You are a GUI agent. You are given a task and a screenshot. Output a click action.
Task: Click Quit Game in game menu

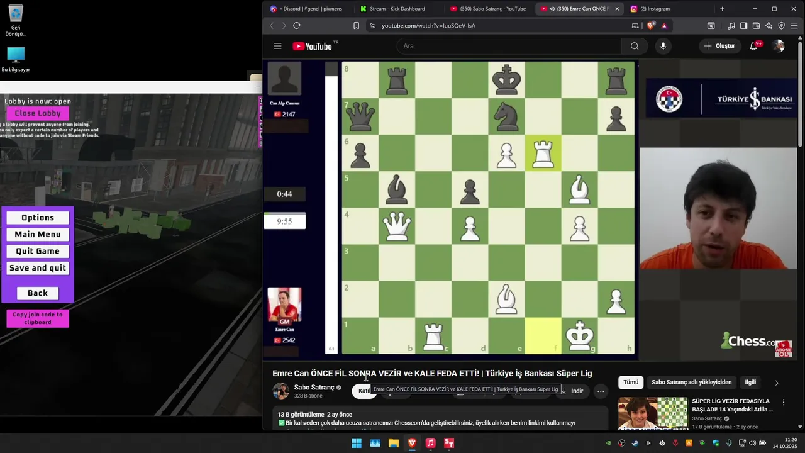38,251
